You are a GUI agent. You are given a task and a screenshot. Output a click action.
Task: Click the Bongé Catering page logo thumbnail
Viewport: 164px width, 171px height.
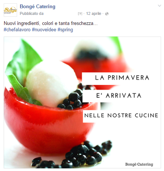pos(10,10)
